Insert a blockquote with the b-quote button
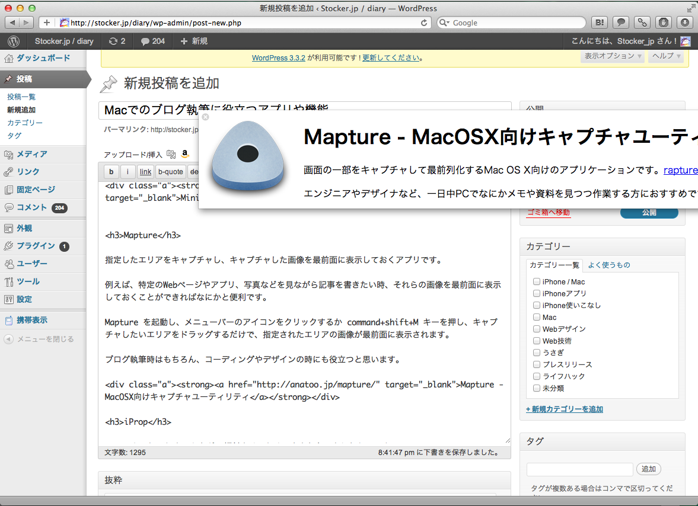 coord(170,171)
